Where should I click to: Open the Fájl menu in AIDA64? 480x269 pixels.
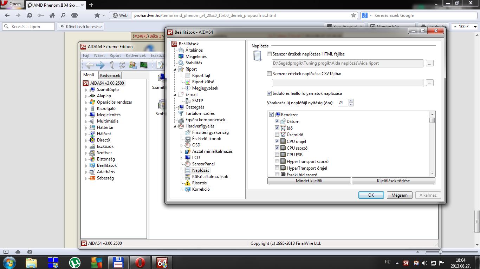[86, 55]
